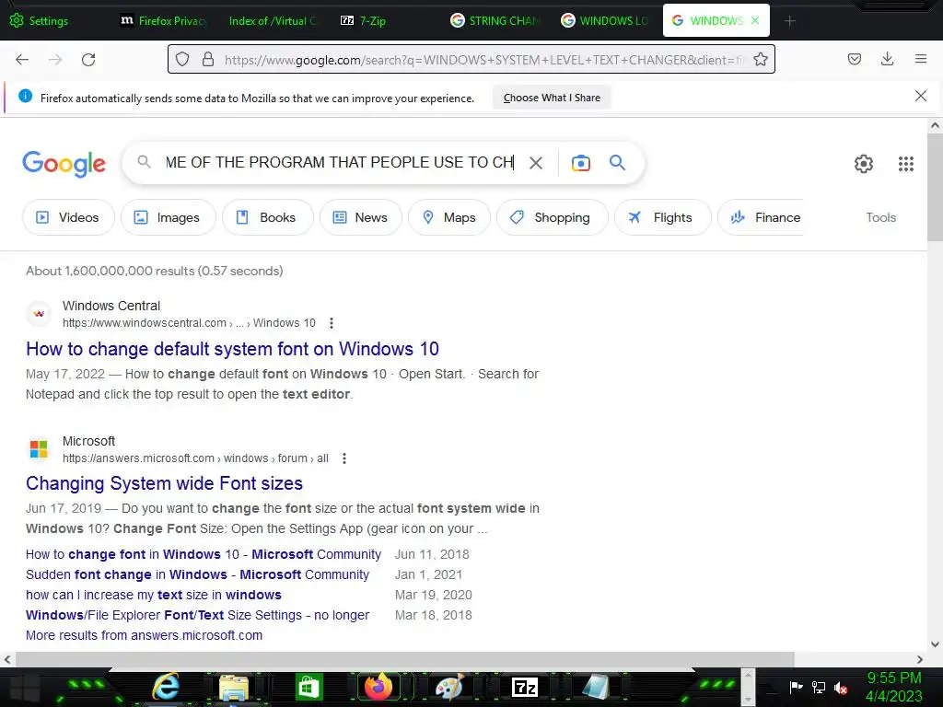This screenshot has height=707, width=943.
Task: Open the search Tools options
Action: click(880, 217)
